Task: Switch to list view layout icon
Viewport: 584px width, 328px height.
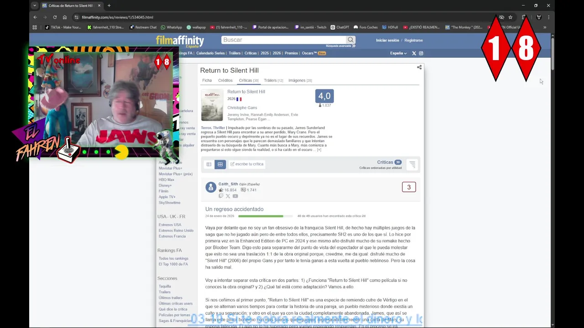Action: [x=209, y=164]
